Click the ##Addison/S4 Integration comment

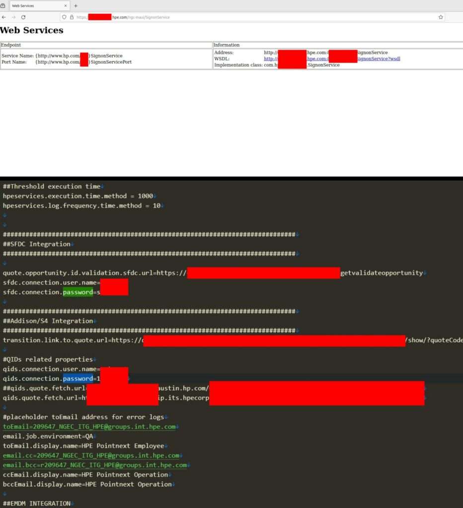coord(48,321)
